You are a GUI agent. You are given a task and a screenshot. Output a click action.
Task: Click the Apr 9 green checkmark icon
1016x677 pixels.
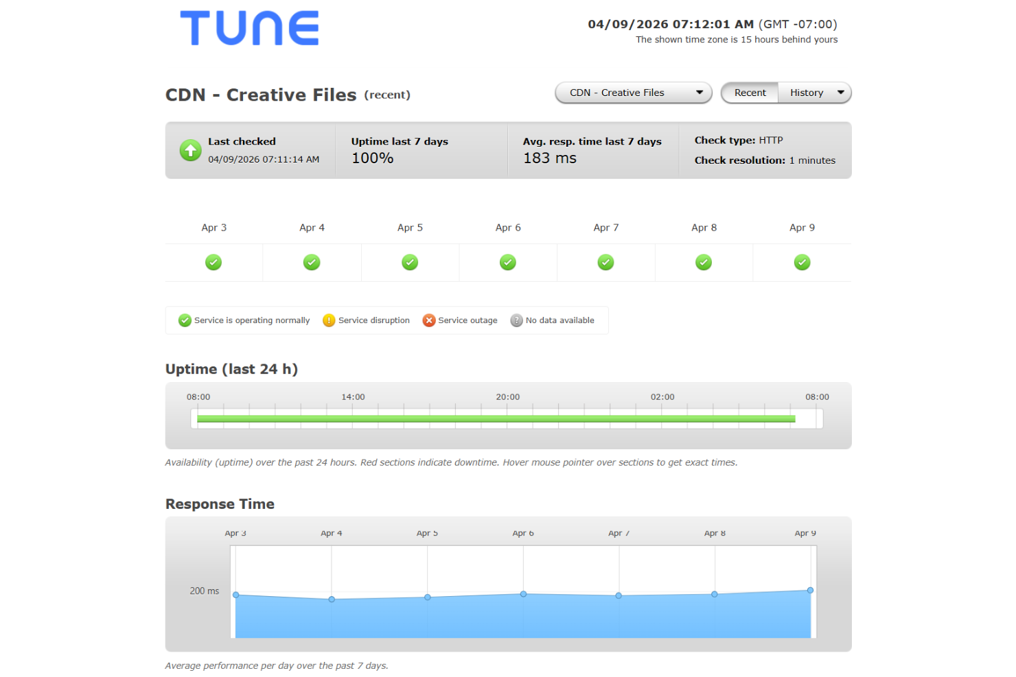pos(802,262)
